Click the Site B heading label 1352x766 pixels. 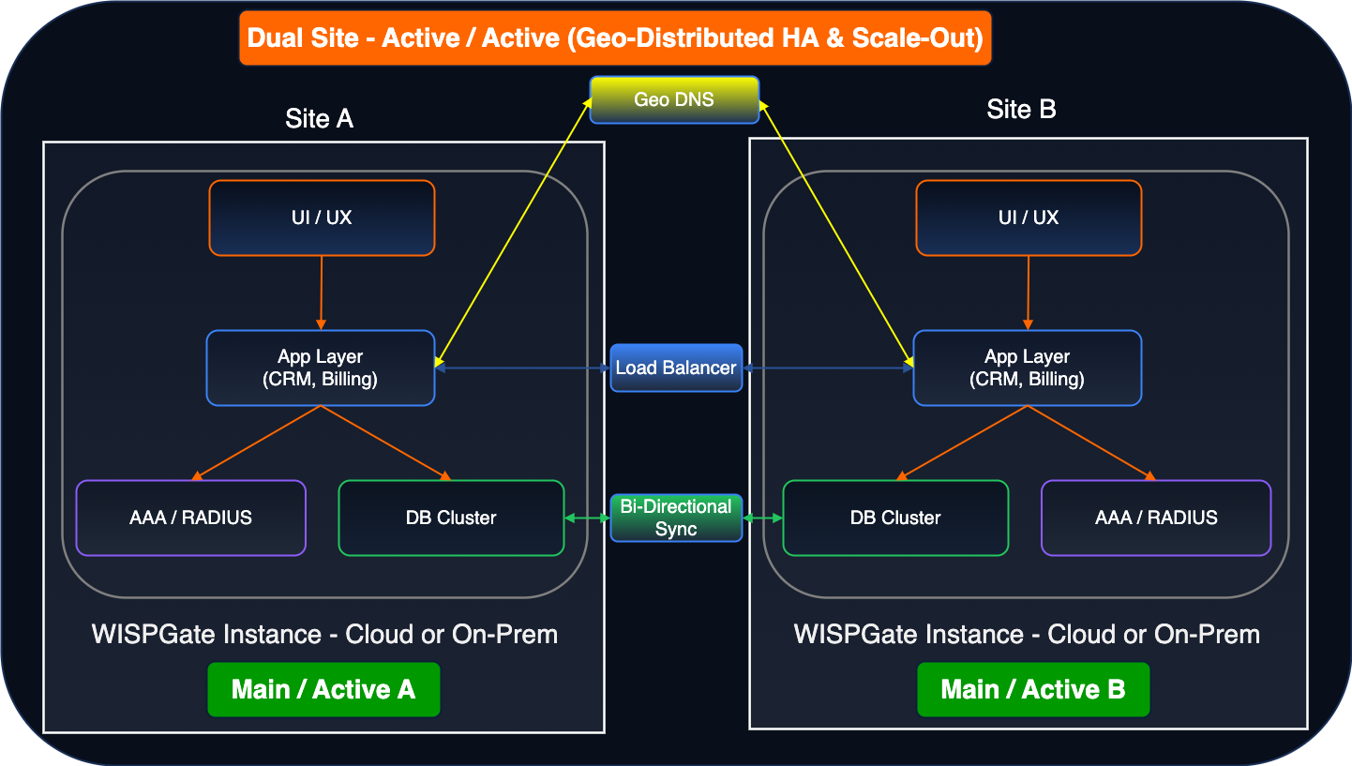(x=1021, y=110)
